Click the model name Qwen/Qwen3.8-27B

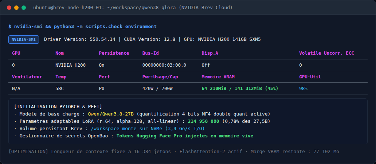pos(111,114)
